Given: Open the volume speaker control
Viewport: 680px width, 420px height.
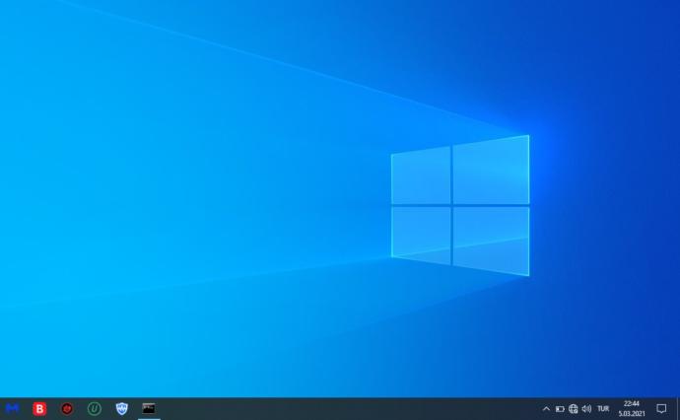Looking at the screenshot, I should (x=586, y=409).
